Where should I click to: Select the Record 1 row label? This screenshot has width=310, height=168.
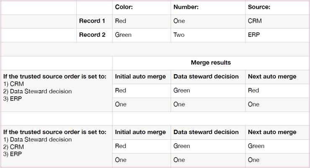point(92,21)
